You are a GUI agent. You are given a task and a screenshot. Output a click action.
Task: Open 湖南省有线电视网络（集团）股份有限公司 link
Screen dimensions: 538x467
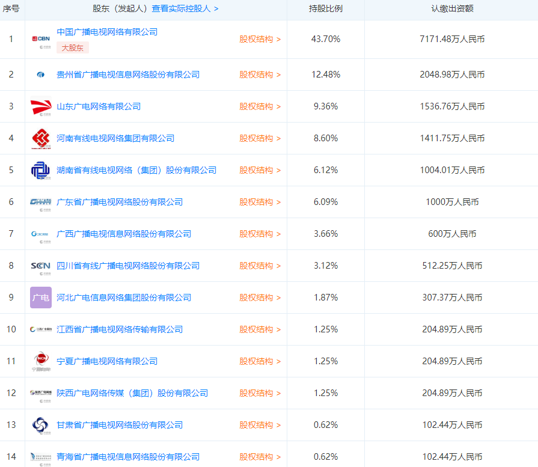(136, 170)
